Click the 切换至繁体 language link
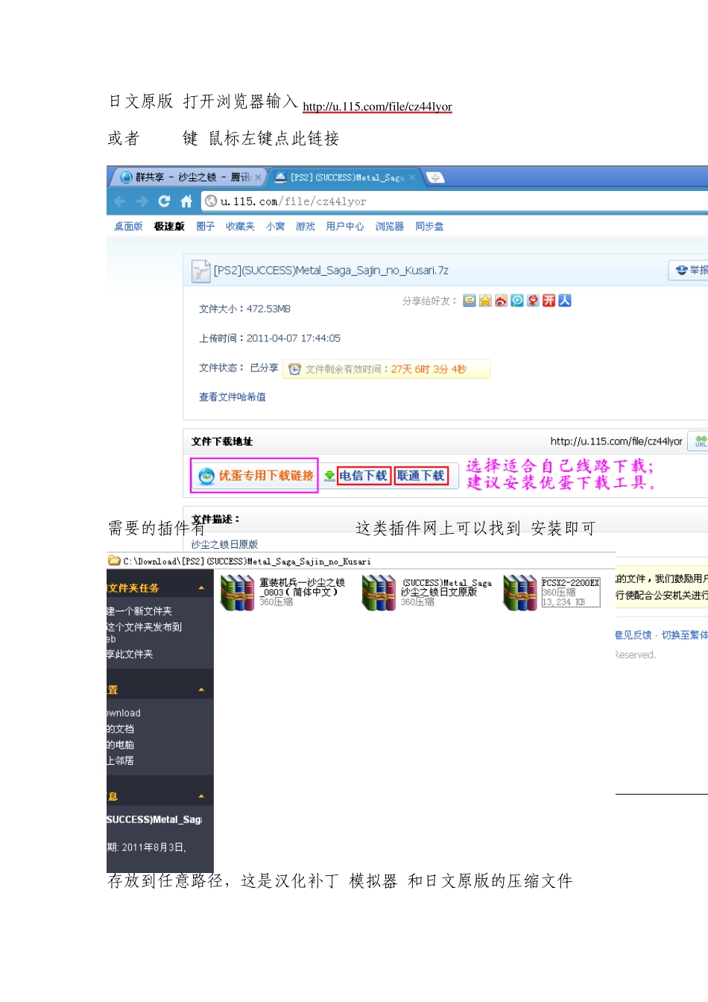Screen dimensions: 708x1002 (684, 635)
